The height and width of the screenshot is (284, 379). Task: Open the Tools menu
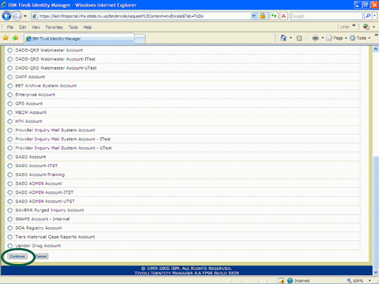pyautogui.click(x=73, y=27)
